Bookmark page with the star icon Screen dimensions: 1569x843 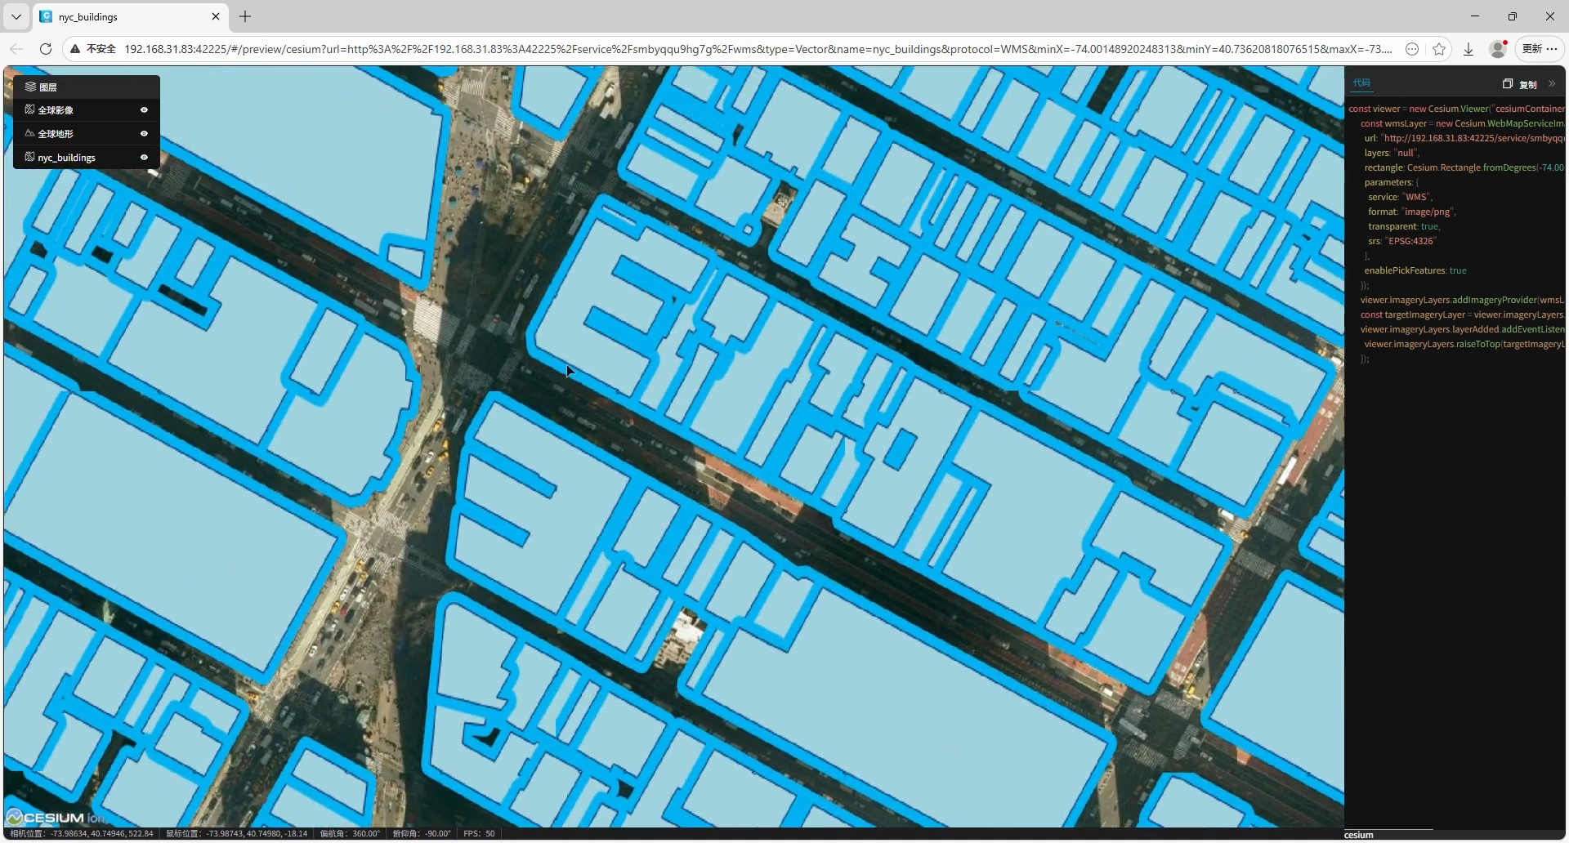(x=1439, y=49)
